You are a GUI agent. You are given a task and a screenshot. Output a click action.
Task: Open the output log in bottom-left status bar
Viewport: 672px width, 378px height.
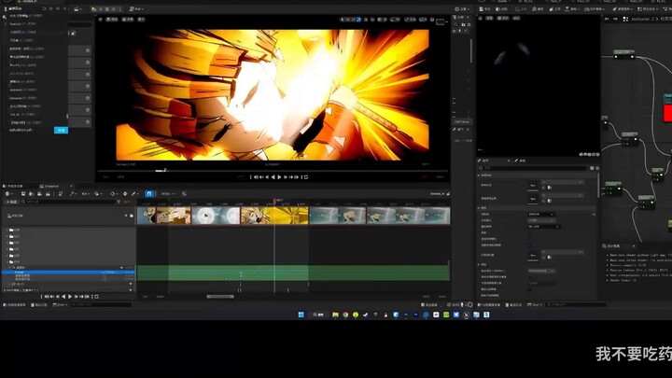pyautogui.click(x=38, y=304)
